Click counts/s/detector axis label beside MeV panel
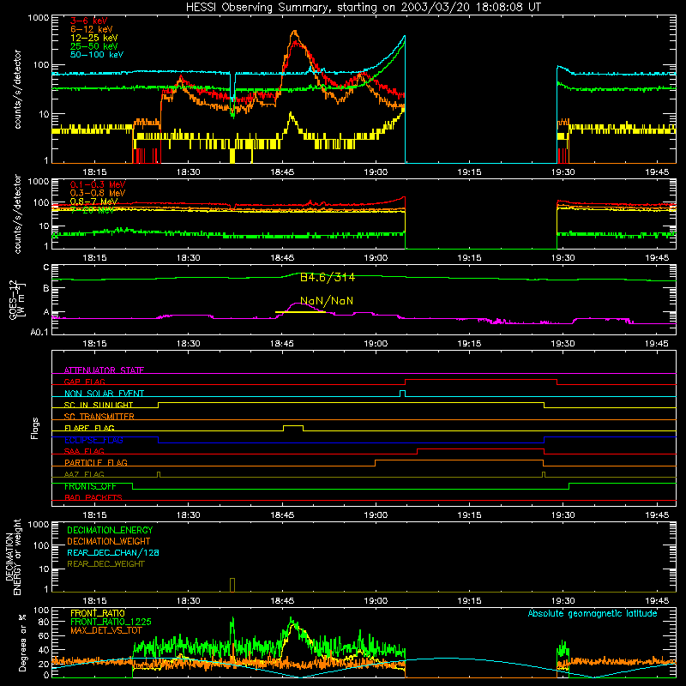 tap(17, 214)
